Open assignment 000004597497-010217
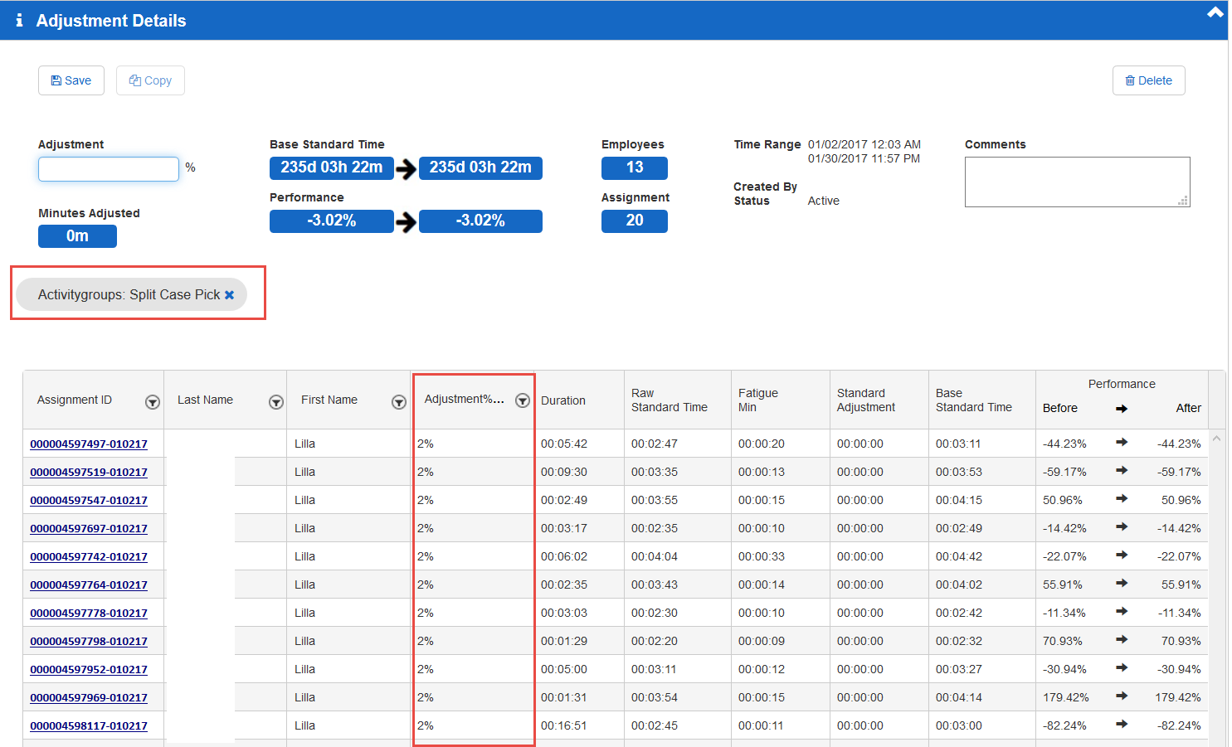Viewport: 1232px width, 747px height. pyautogui.click(x=89, y=444)
